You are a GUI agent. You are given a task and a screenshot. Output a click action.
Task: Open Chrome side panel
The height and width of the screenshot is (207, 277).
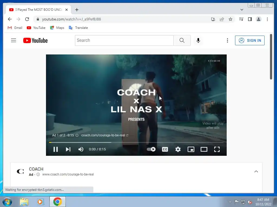pos(250,19)
